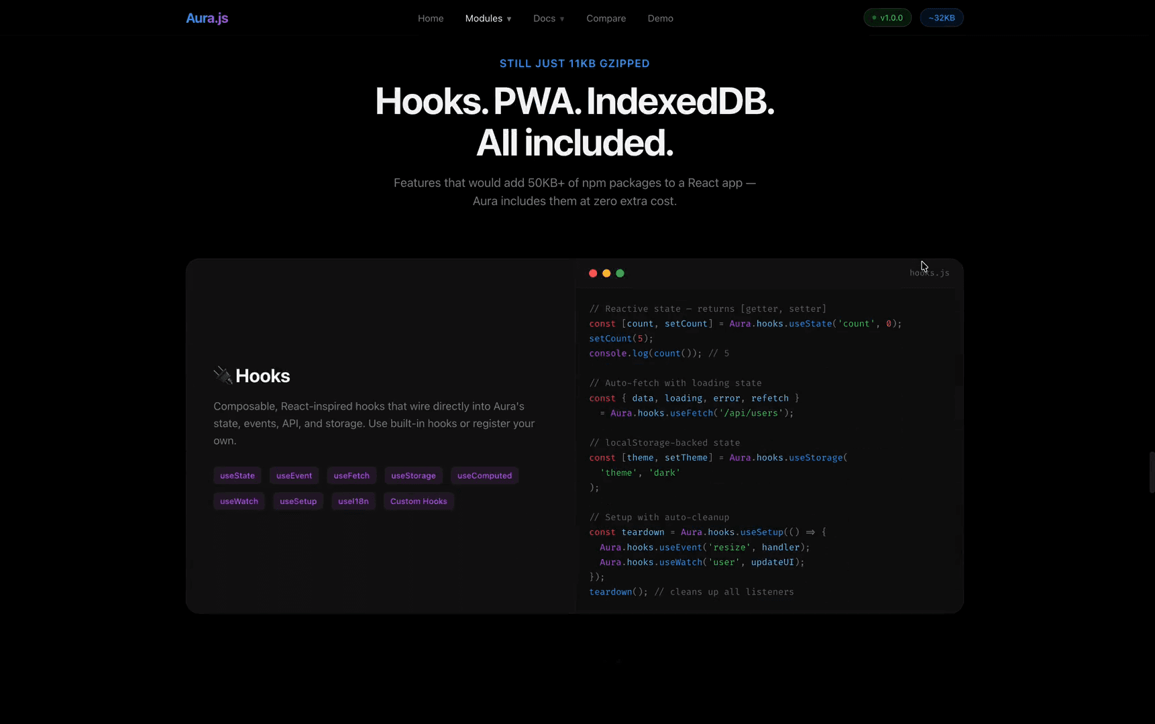Click the green traffic-light dot on code window
The height and width of the screenshot is (724, 1155).
[x=620, y=273]
